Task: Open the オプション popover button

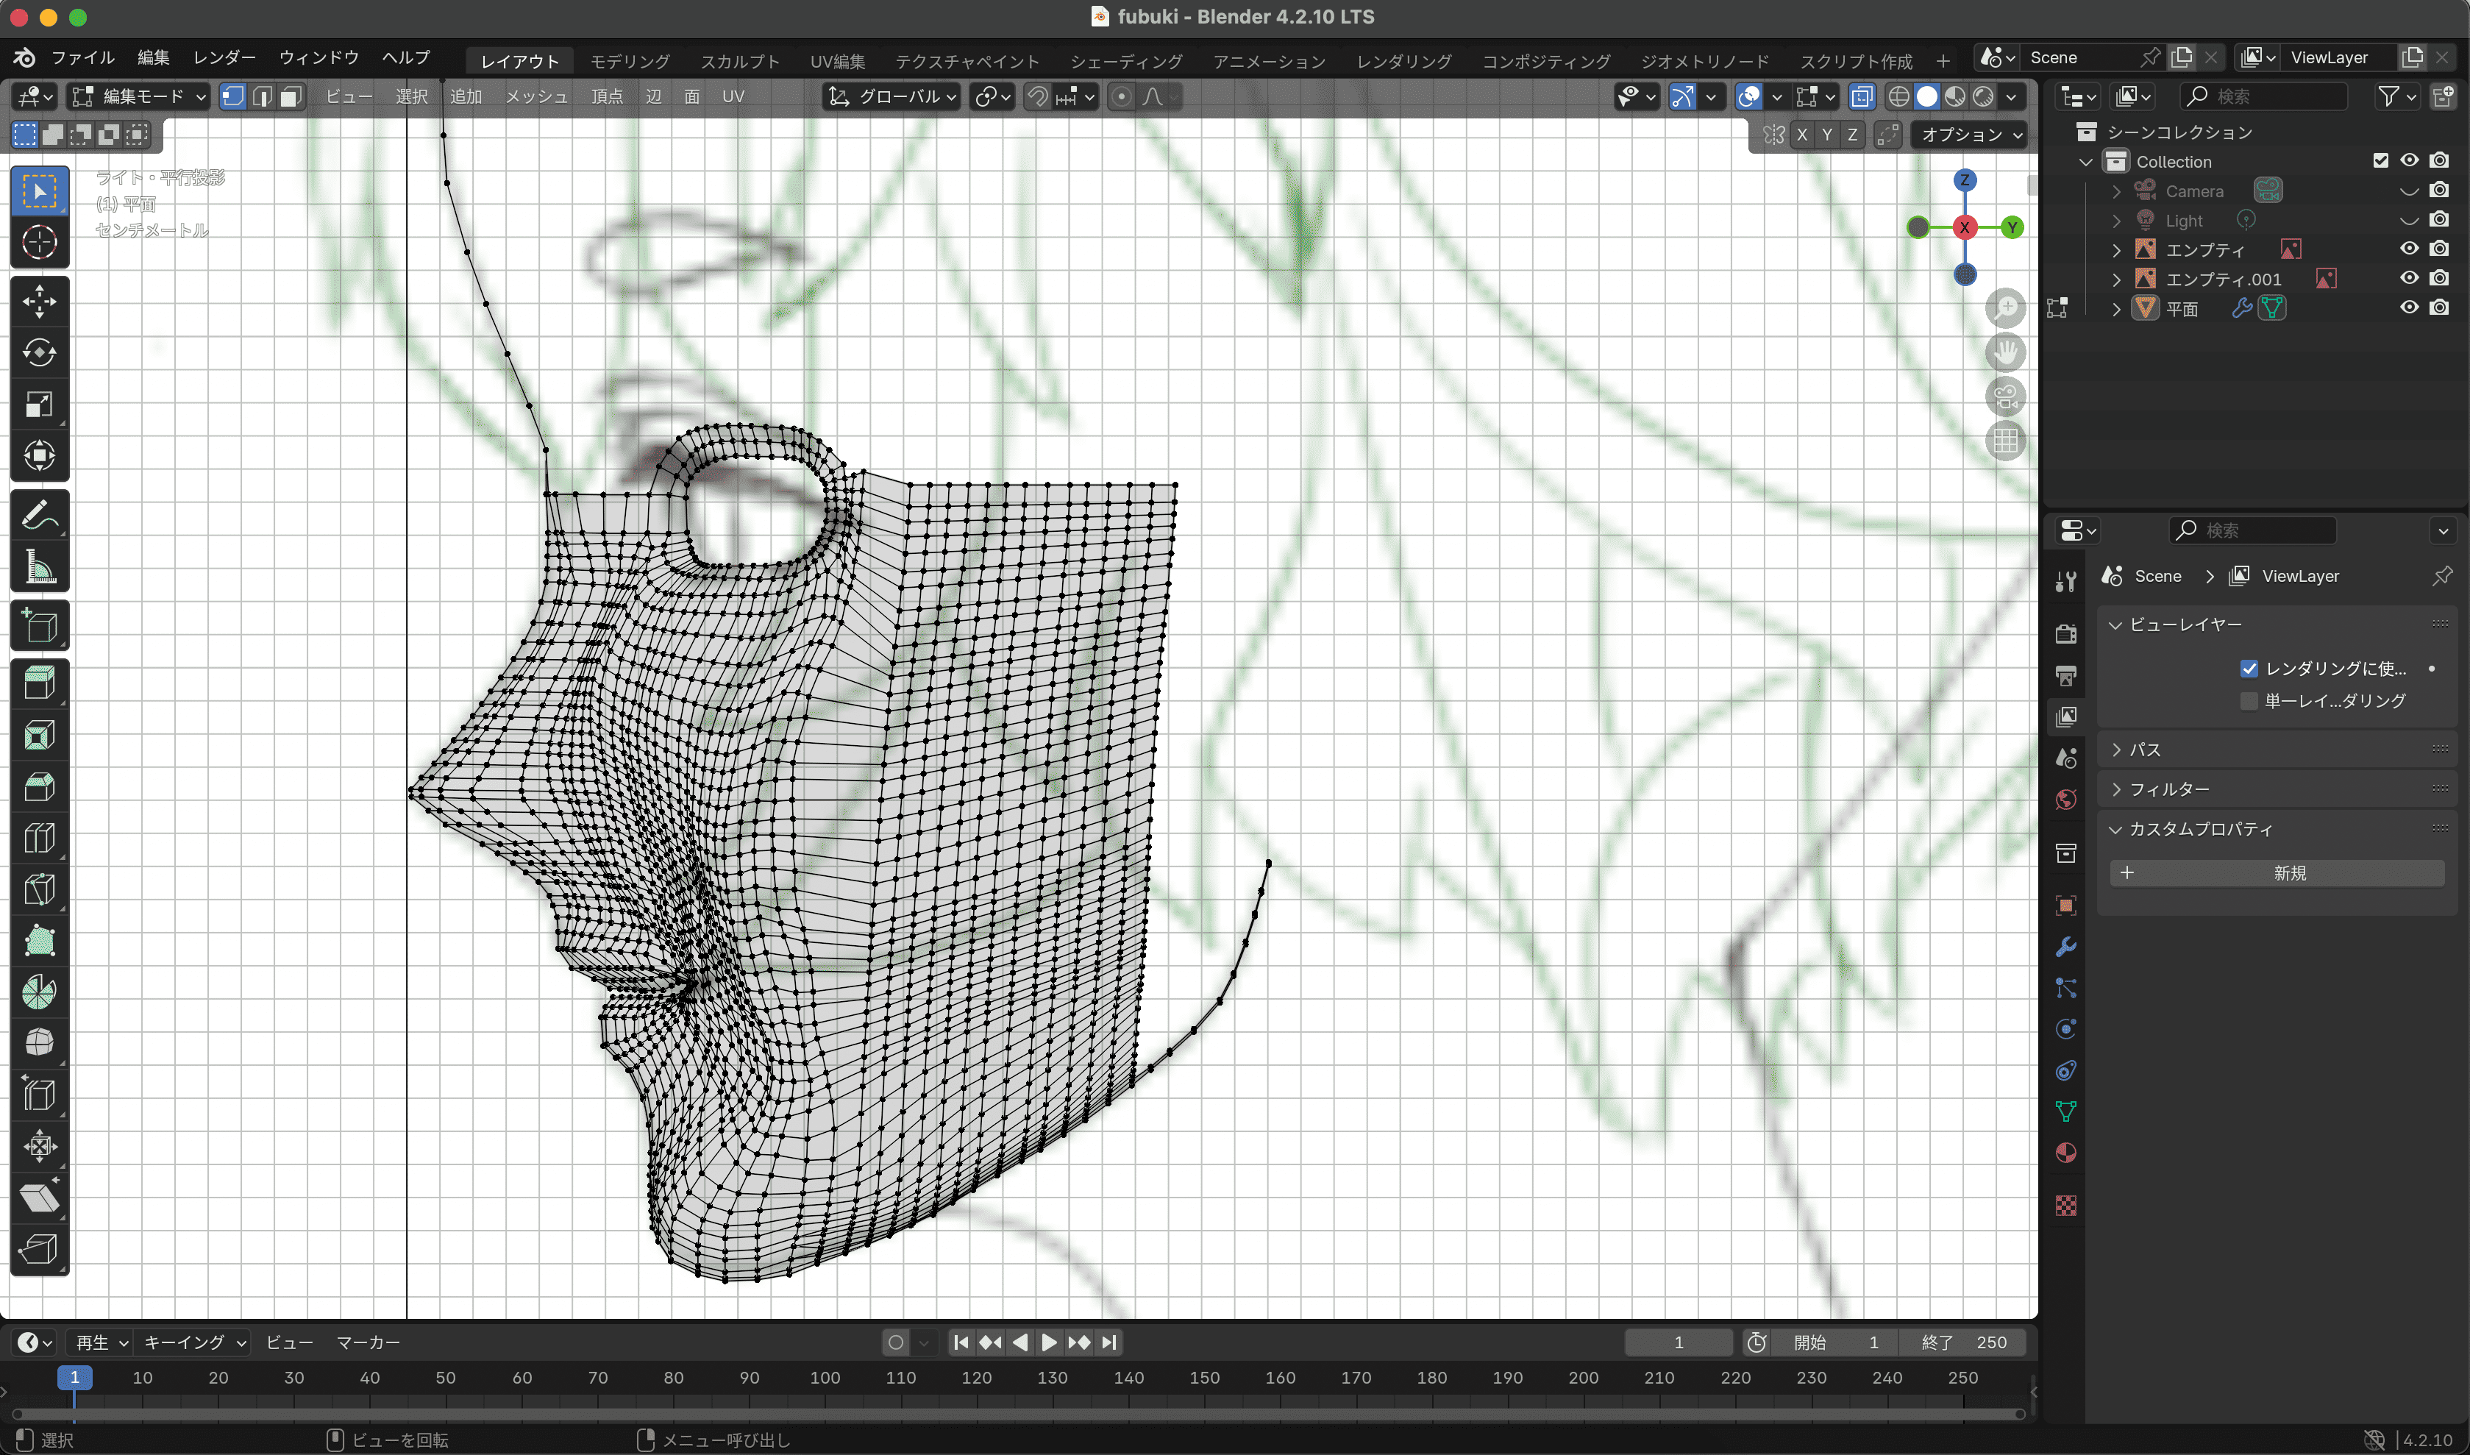Action: tap(1970, 135)
